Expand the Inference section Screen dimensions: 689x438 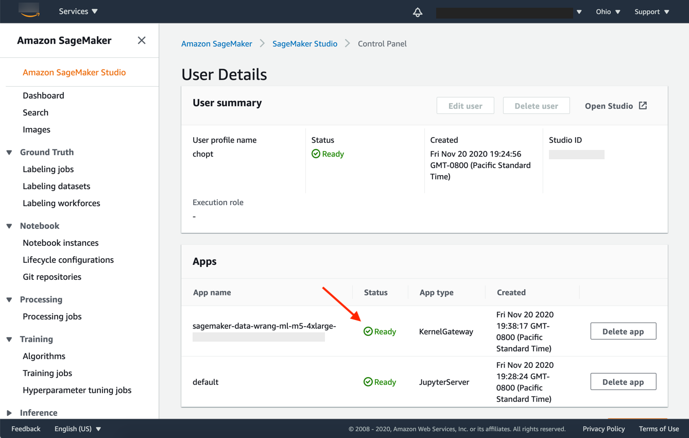[x=9, y=413]
